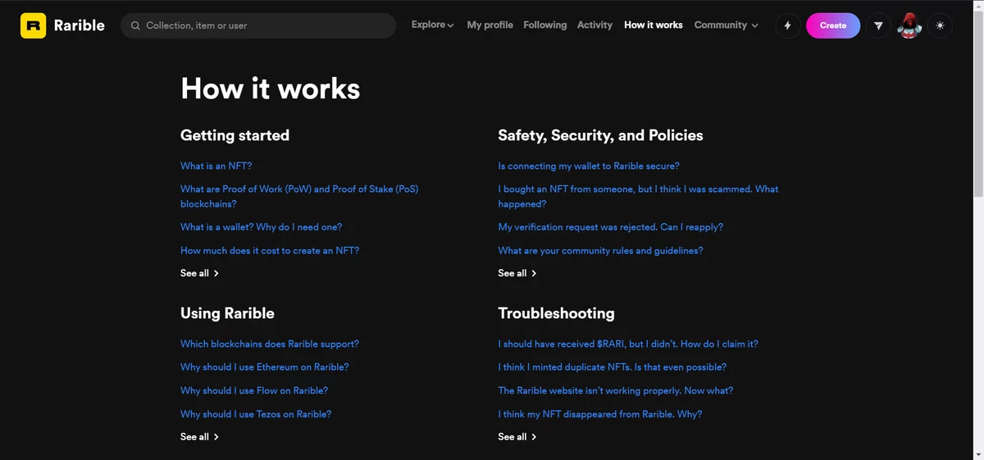Click the Getting started section heading
Screen dimensions: 984x460
[x=235, y=135]
